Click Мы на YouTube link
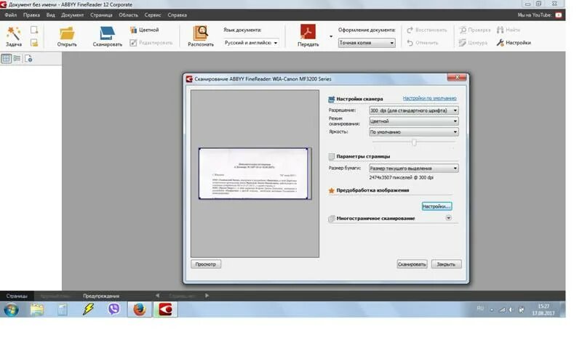 coord(534,15)
